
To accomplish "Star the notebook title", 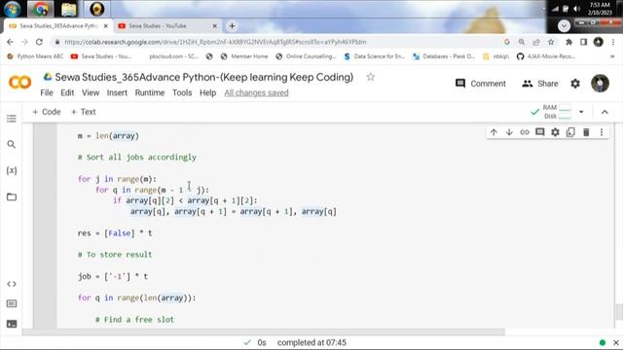I will tap(370, 77).
